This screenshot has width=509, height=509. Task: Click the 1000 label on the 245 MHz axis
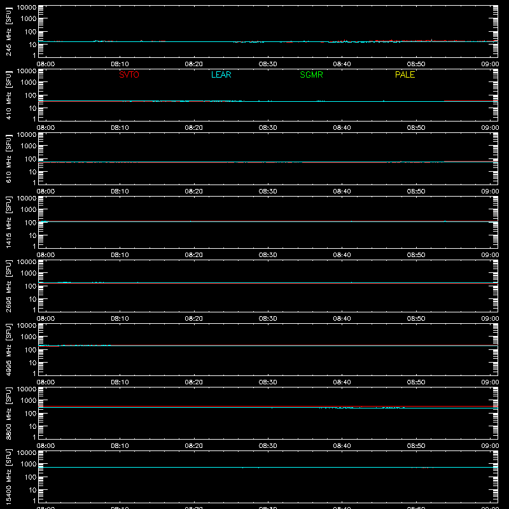click(29, 18)
